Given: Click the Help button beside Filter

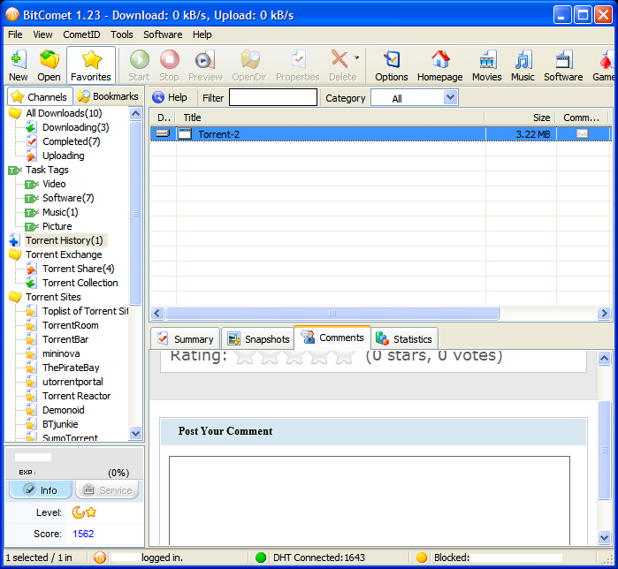Looking at the screenshot, I should [170, 97].
